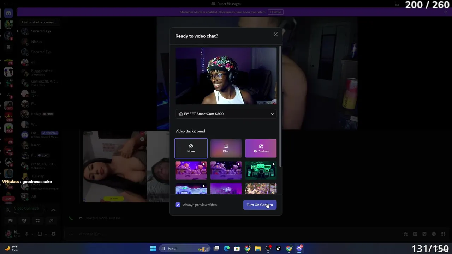Pick the pink mushroom village animated background

191,170
